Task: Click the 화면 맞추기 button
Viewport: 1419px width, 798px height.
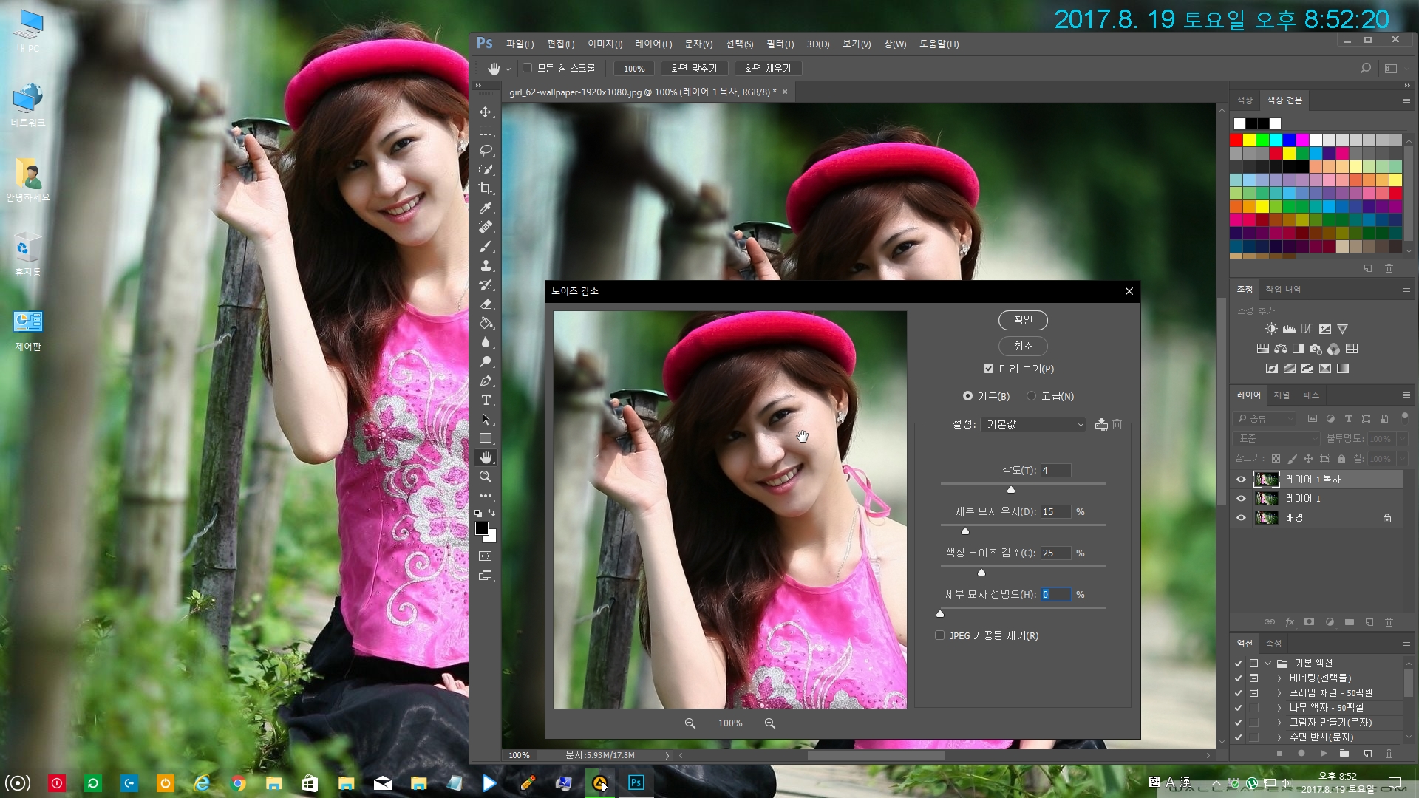Action: (x=694, y=68)
